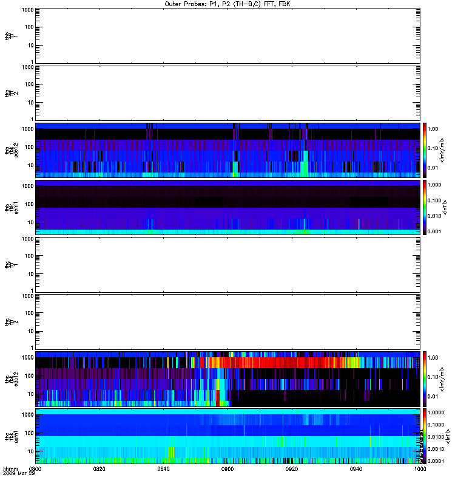Click the '2009 Mar 29' date label
The width and height of the screenshot is (455, 486).
(x=19, y=474)
